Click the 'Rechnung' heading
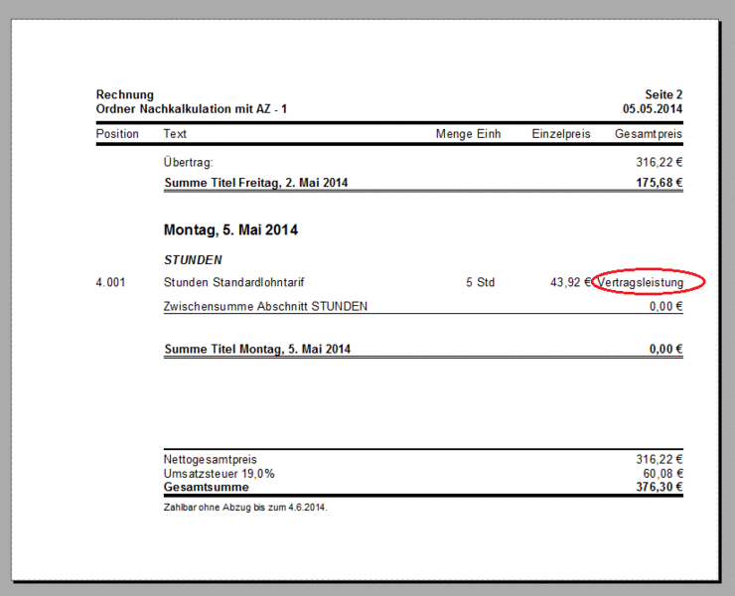Screen dimensions: 735x596 click(125, 94)
